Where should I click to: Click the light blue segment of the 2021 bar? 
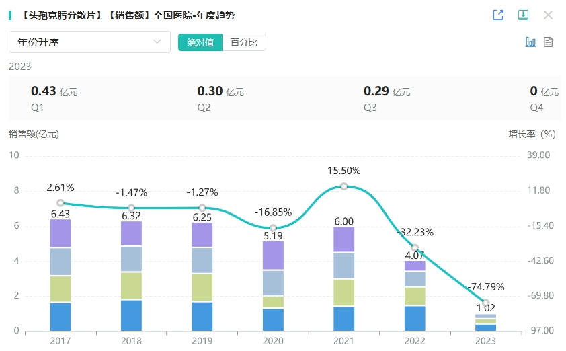tap(344, 266)
